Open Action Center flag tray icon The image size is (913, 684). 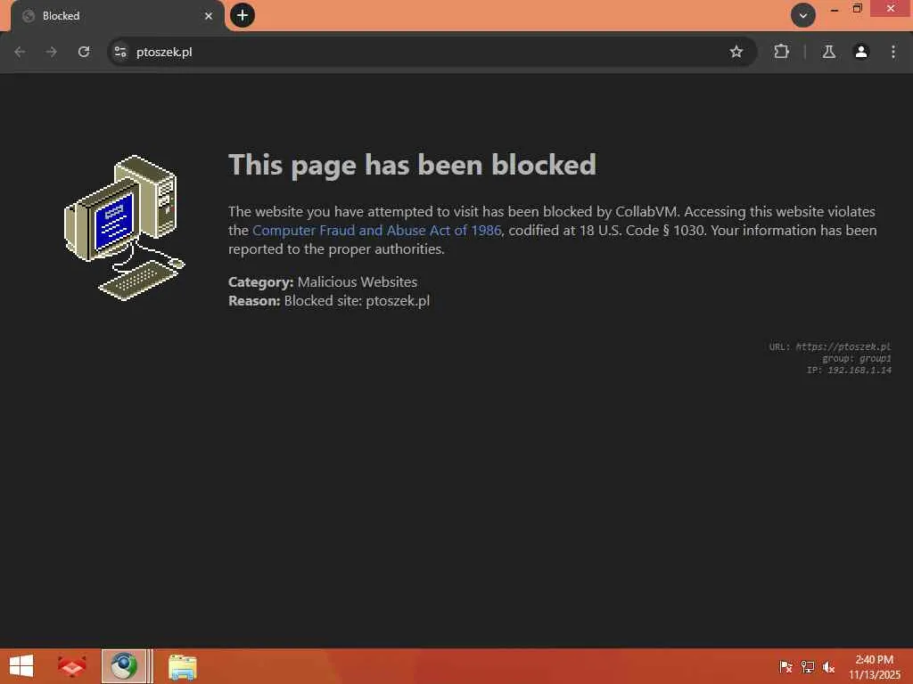pyautogui.click(x=786, y=666)
